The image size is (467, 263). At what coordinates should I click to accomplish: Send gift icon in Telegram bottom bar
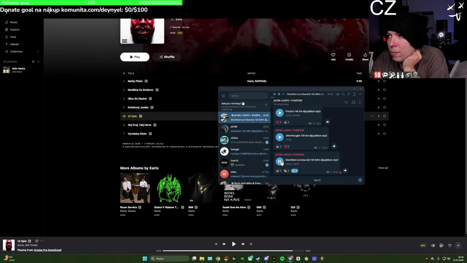pos(360,180)
